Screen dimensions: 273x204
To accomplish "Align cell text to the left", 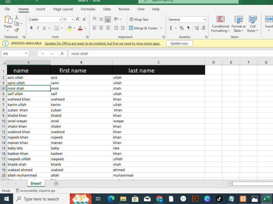I will pos(94,28).
